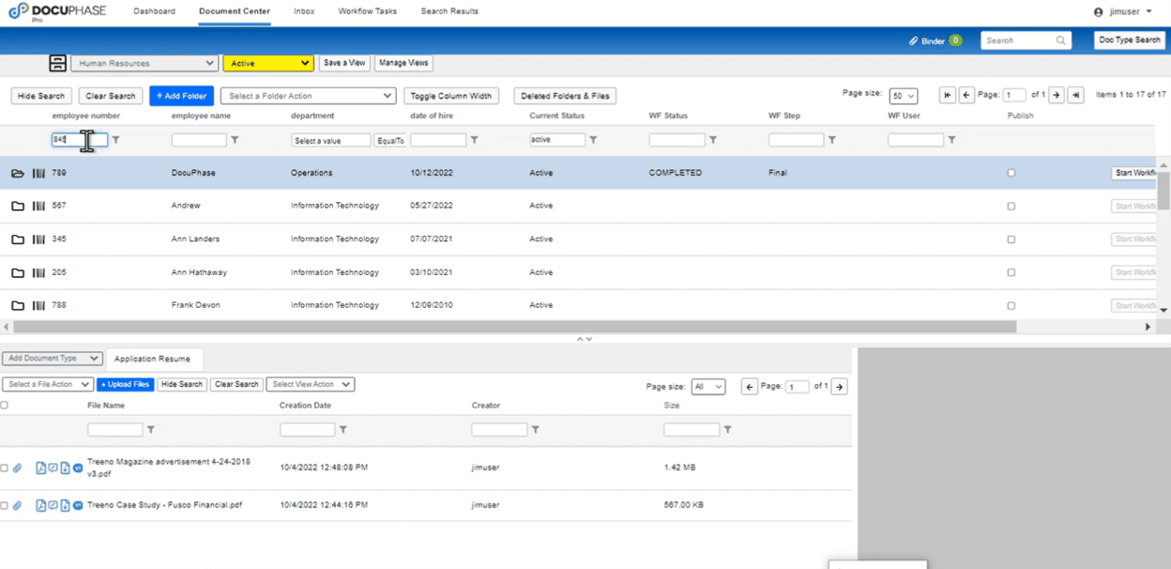Screen dimensions: 1171x569
Task: Open the version badge on Treeno Magazine advertisement
Action: coord(78,468)
